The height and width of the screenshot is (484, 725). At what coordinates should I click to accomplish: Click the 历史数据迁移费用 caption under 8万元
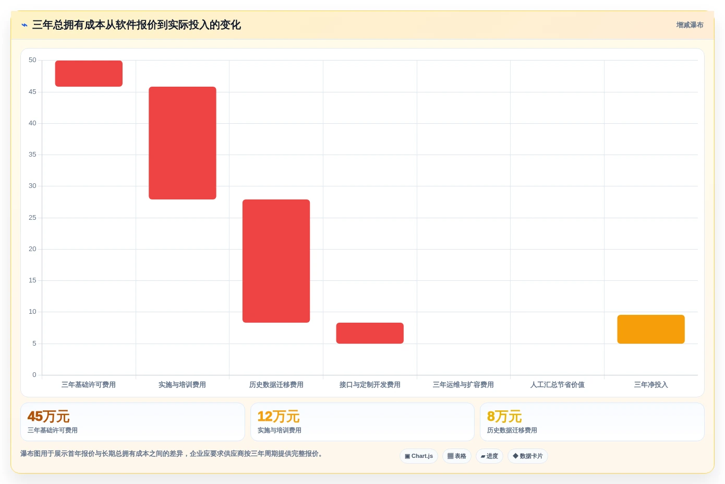[512, 430]
